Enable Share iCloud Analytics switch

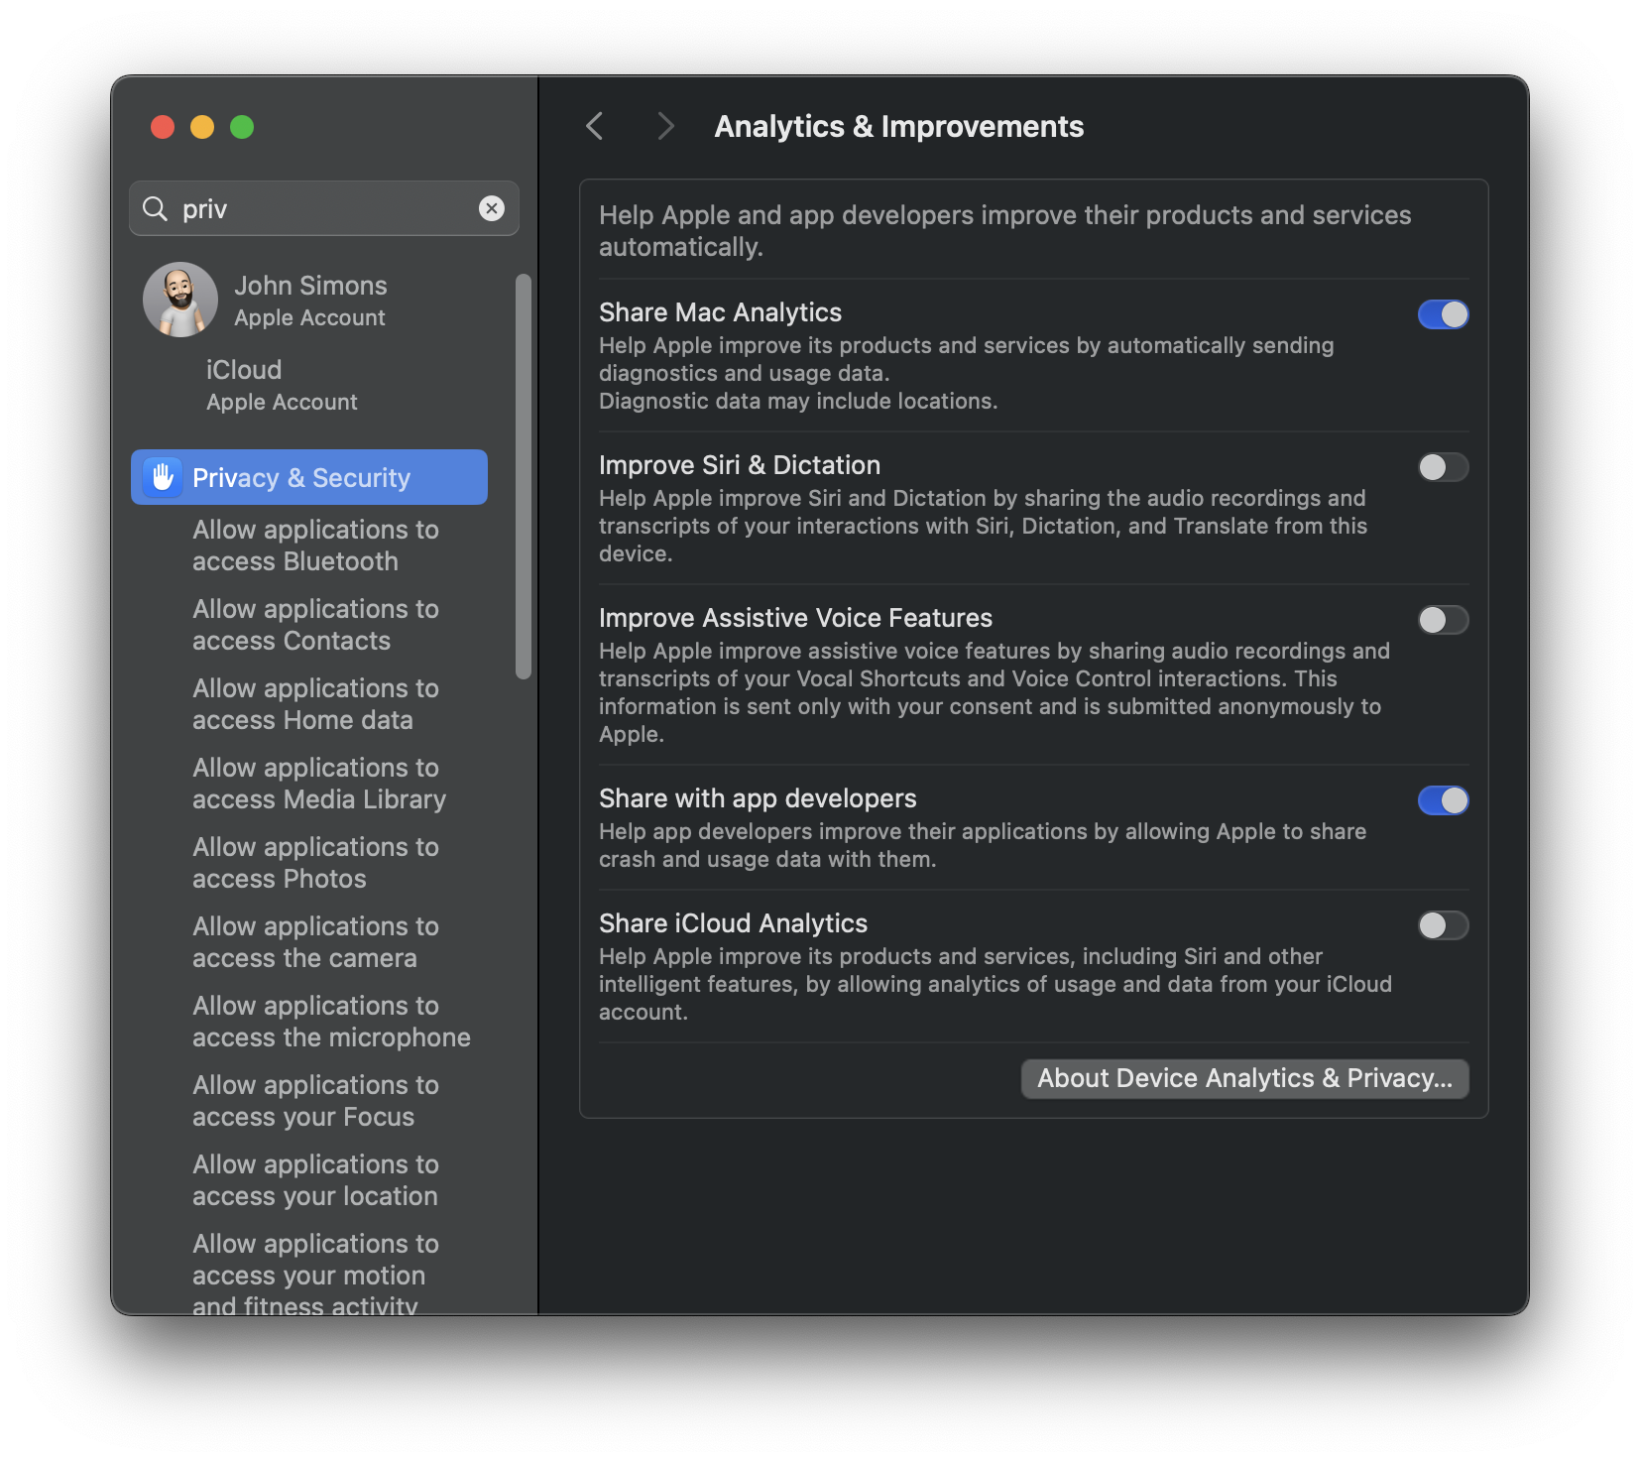(1443, 925)
